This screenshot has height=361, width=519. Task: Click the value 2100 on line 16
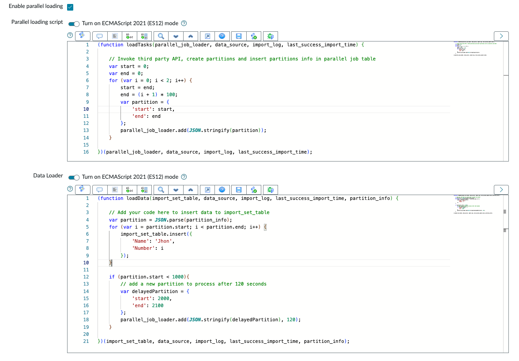[x=158, y=306]
